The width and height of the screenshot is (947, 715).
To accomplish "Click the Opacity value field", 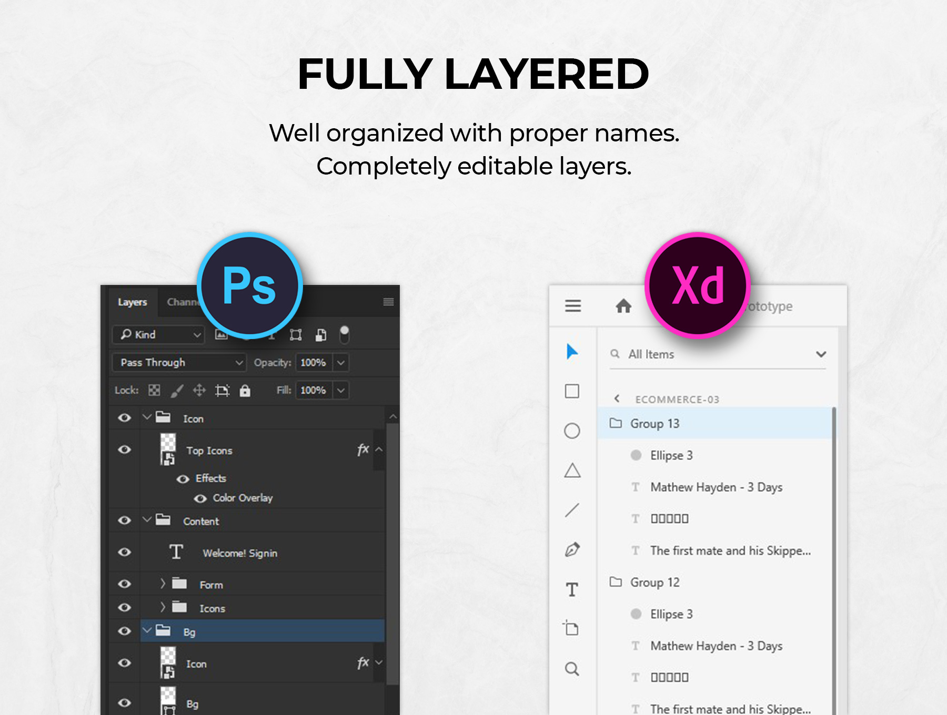I will tap(314, 363).
